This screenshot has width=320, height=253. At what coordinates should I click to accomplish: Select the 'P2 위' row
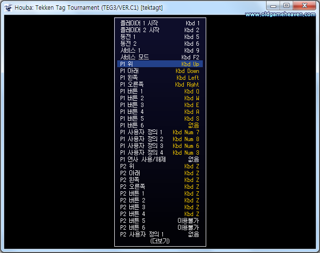tap(160, 166)
